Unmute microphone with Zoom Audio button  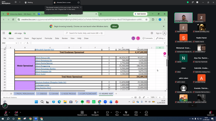(6, 113)
